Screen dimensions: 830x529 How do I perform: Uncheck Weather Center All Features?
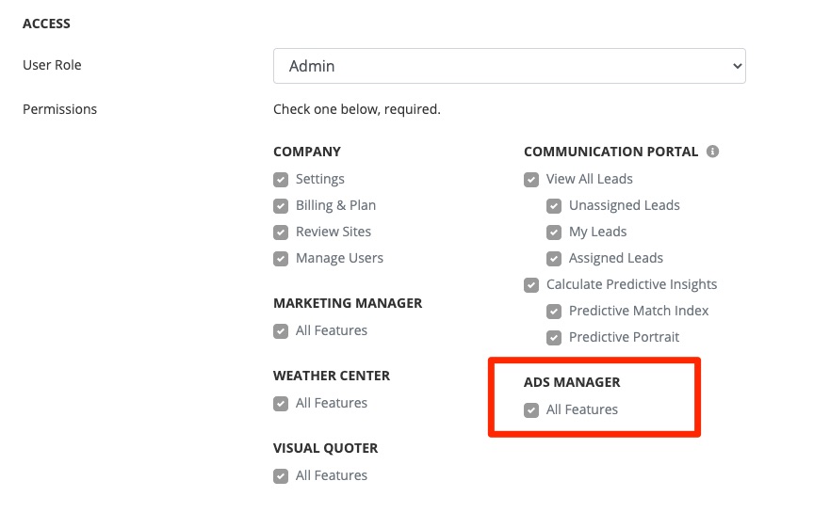point(281,404)
